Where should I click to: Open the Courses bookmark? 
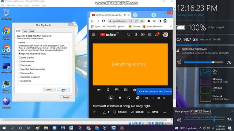click(x=135, y=27)
